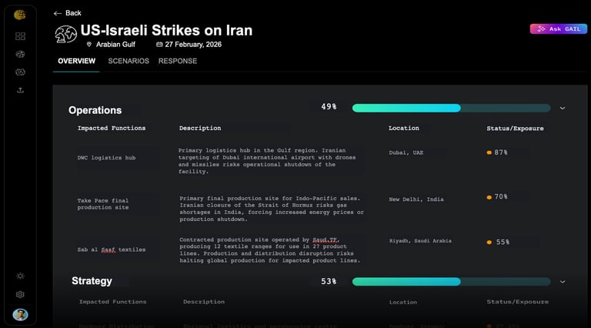The height and width of the screenshot is (328, 591).
Task: Click the upload icon in sidebar
Action: (20, 90)
